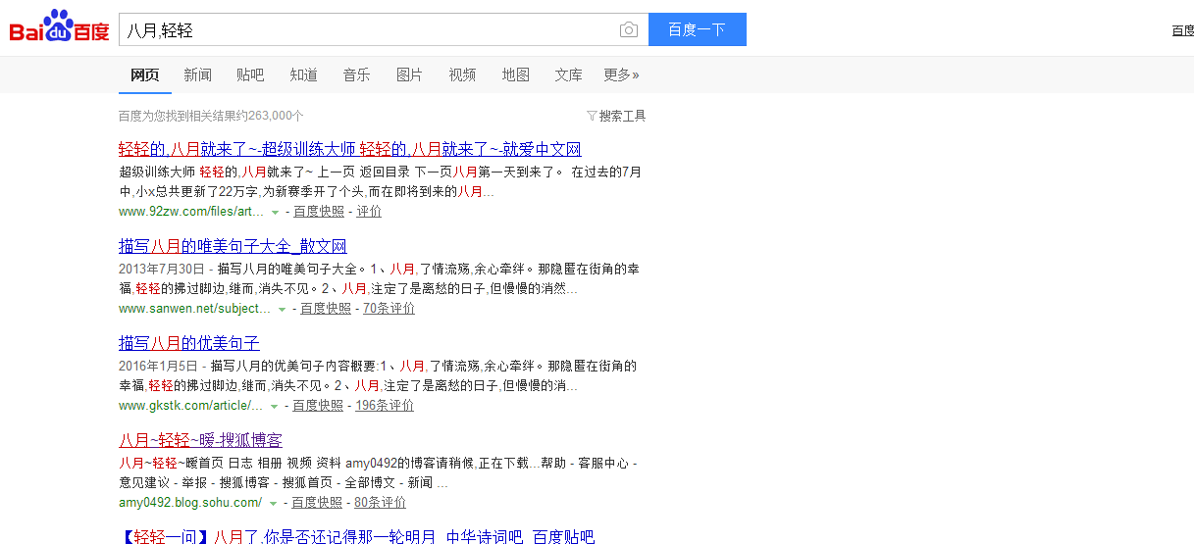Click the Baidu logo
Screen dimensions: 1194x544
coord(59,27)
